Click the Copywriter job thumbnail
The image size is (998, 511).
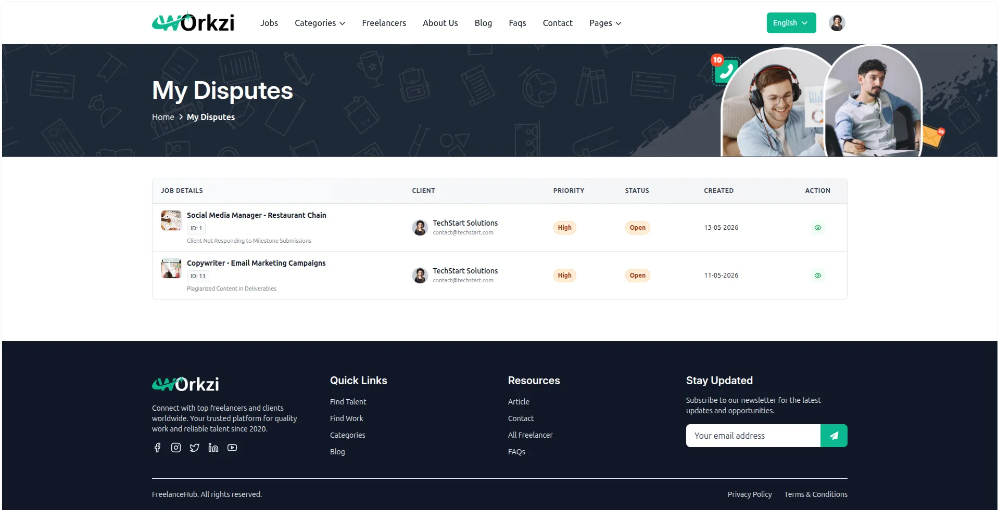point(171,268)
